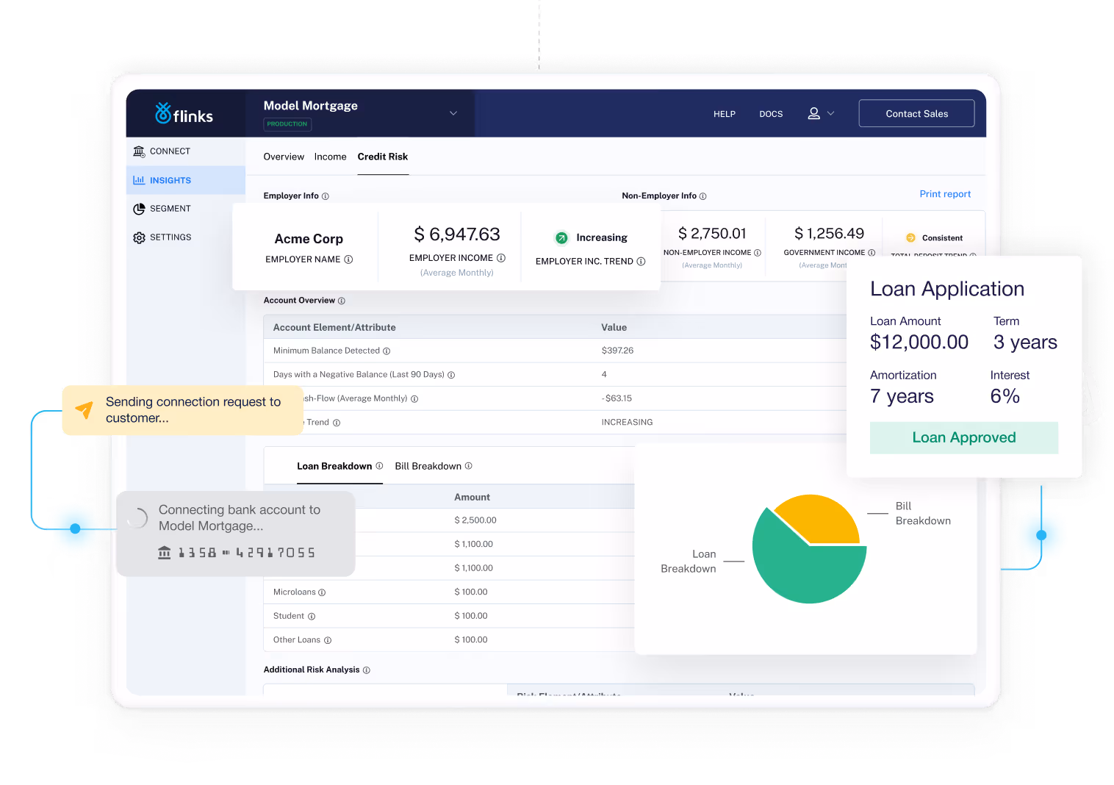The height and width of the screenshot is (785, 1114).
Task: Click the Acme Corp employer name
Action: pos(309,239)
